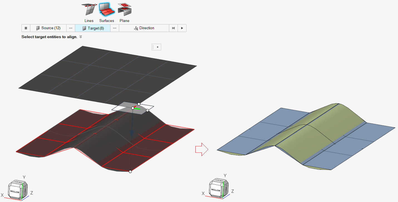Open the ellipsis options after Source

click(71, 28)
